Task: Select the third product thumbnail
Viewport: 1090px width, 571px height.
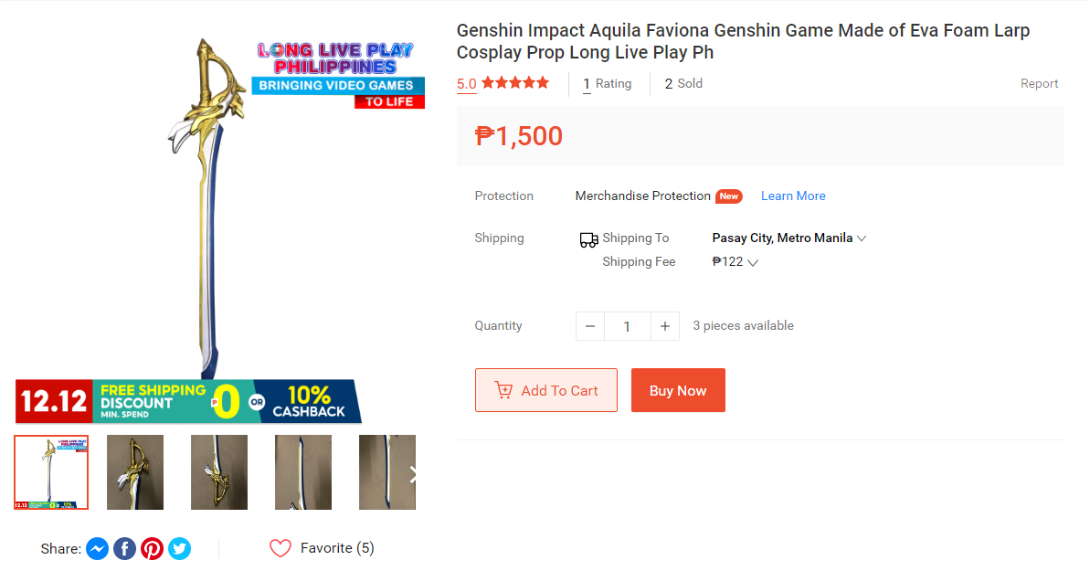Action: pyautogui.click(x=219, y=472)
